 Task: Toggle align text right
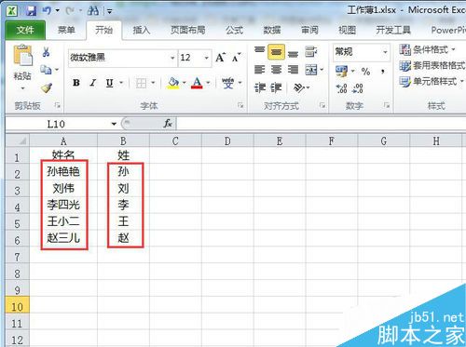(x=293, y=70)
